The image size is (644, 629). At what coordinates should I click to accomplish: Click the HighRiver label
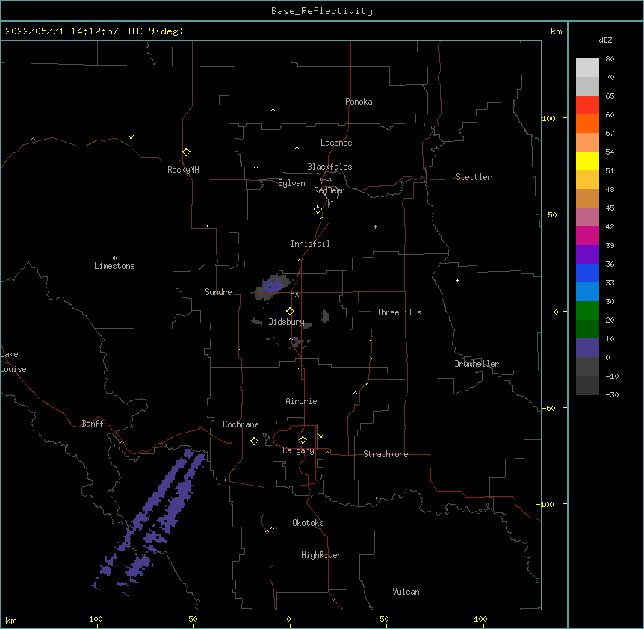[321, 555]
